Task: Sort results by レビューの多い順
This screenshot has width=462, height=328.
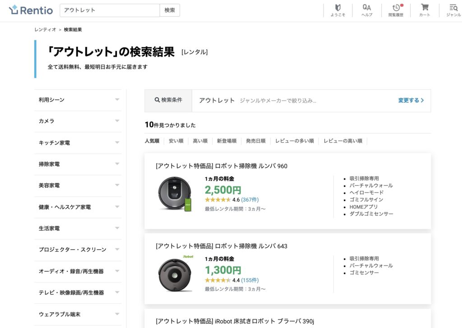Action: click(294, 141)
